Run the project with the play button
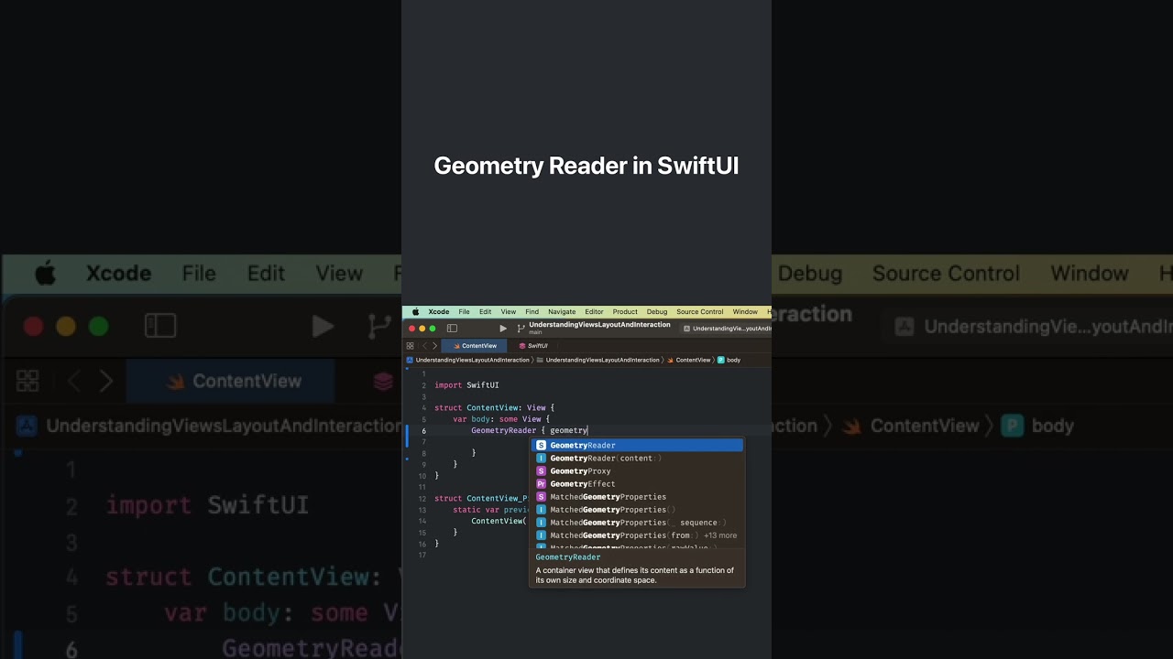The width and height of the screenshot is (1173, 659). 502,328
